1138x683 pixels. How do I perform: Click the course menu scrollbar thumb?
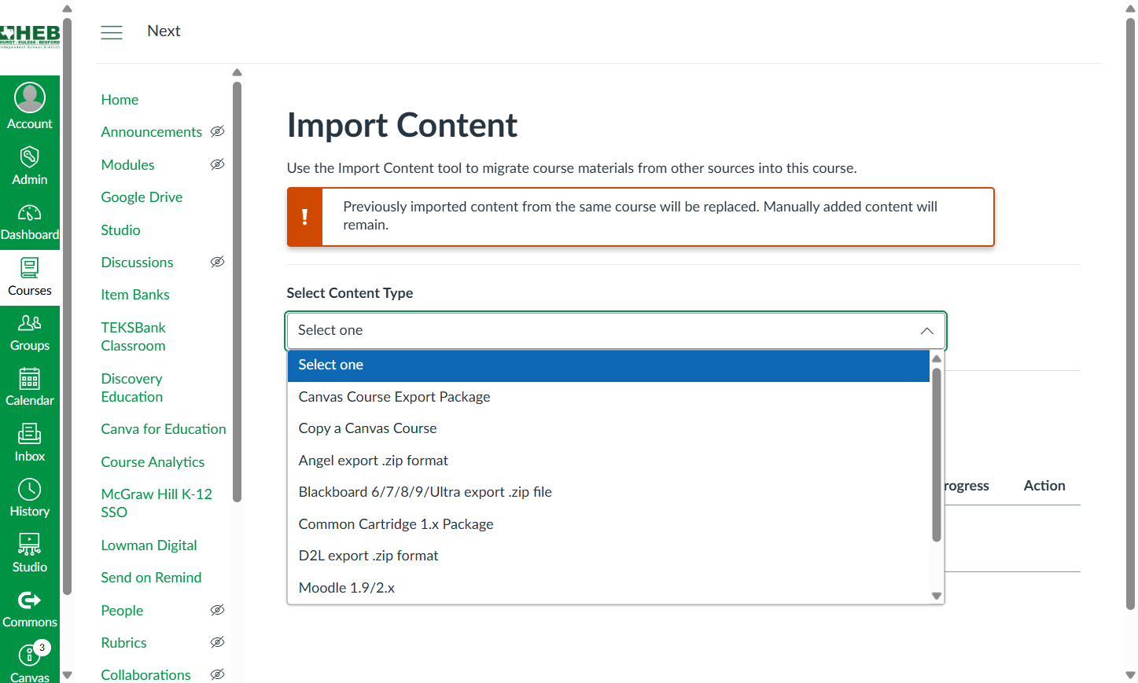(238, 291)
